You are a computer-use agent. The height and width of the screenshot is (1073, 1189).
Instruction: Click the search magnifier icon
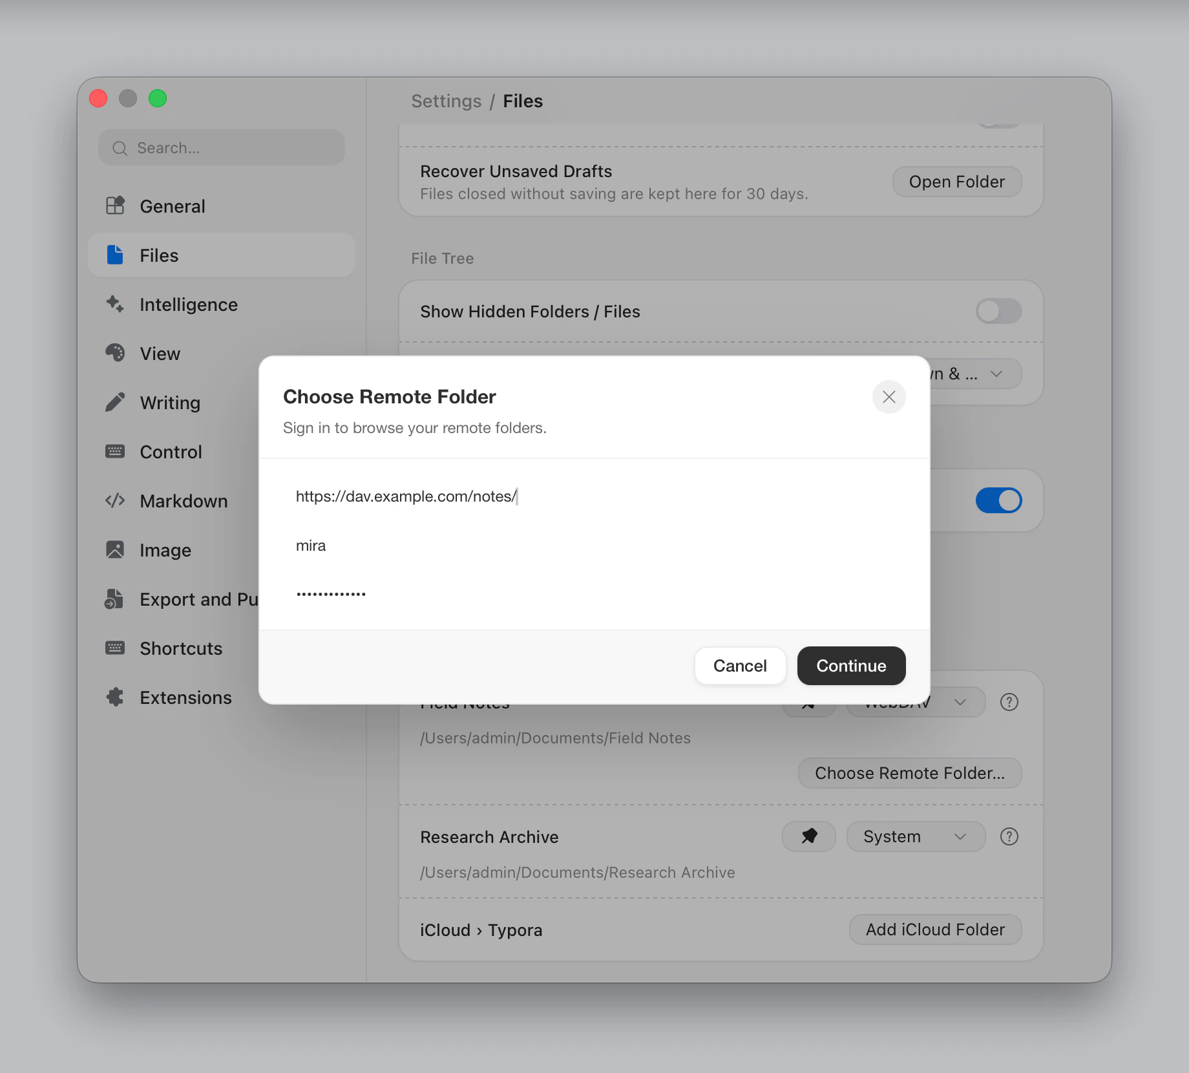coord(120,148)
